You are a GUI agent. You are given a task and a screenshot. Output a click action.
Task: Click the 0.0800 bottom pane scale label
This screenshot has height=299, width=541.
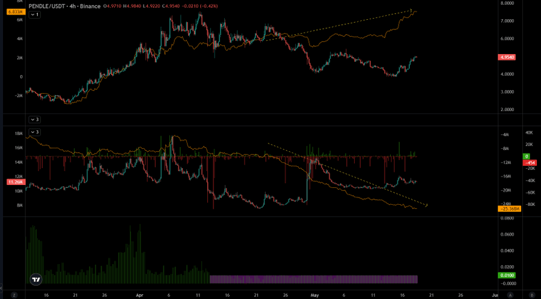tap(507, 218)
